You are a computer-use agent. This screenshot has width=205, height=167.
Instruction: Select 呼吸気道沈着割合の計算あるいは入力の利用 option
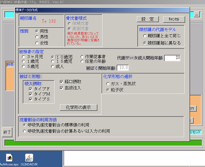tap(25, 131)
